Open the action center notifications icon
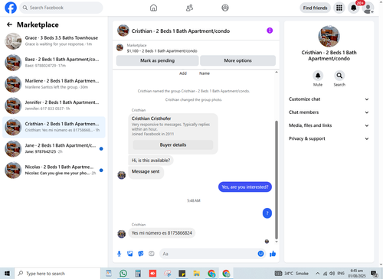The image size is (383, 279). pyautogui.click(x=375, y=274)
